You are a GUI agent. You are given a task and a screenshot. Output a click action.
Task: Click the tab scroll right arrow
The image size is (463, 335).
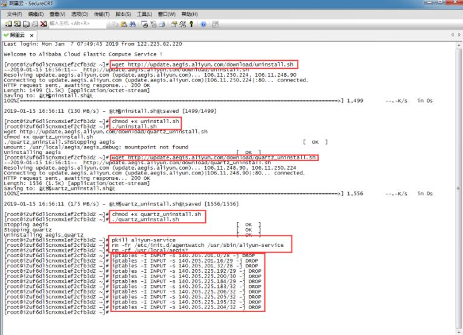459,35
